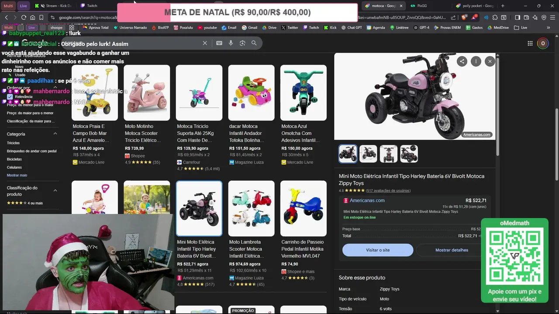The height and width of the screenshot is (314, 559).
Task: Start voice search with the microphone icon
Action: (231, 43)
